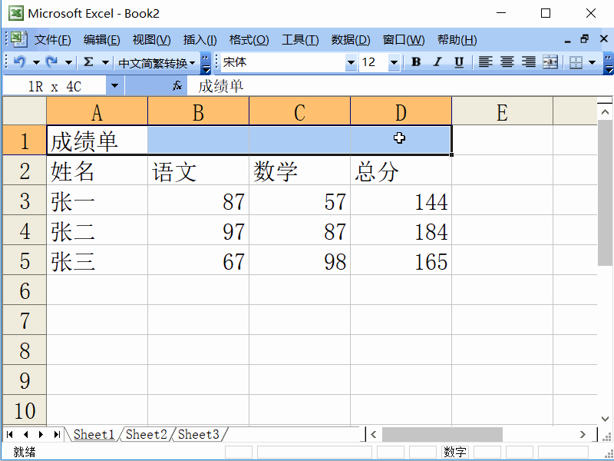The height and width of the screenshot is (461, 614).
Task: Open the 数据(D) menu
Action: pos(351,40)
